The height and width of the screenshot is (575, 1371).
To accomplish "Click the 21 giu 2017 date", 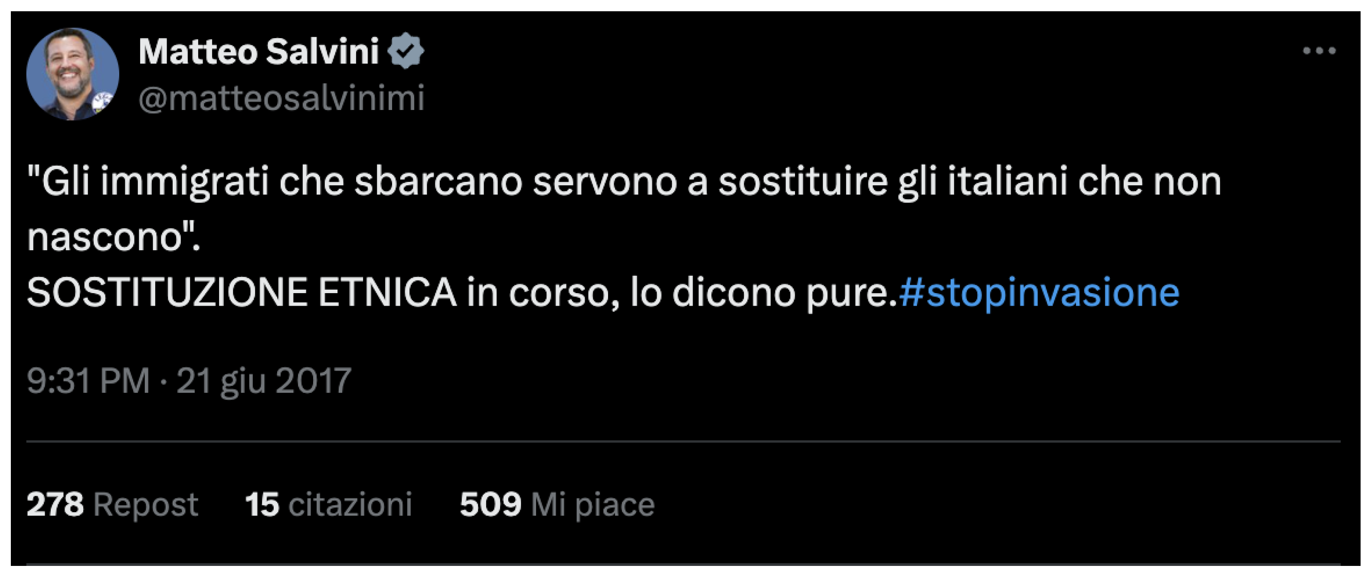I will pyautogui.click(x=264, y=381).
